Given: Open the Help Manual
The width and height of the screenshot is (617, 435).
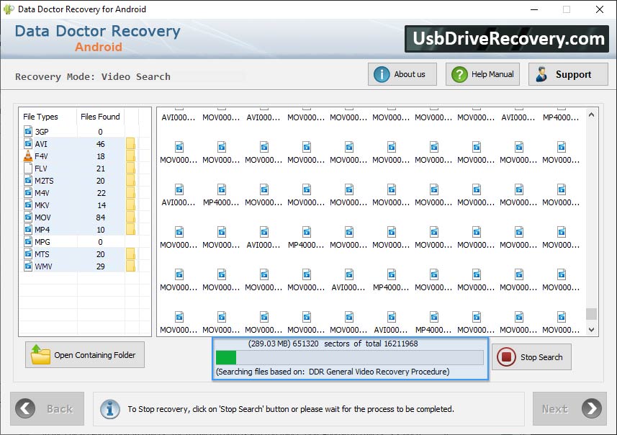Looking at the screenshot, I should [482, 74].
